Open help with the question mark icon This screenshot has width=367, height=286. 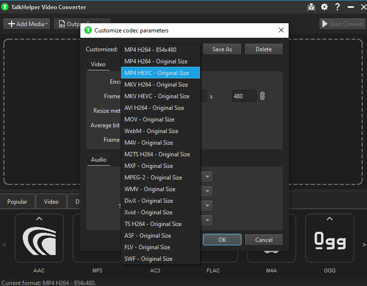[337, 7]
